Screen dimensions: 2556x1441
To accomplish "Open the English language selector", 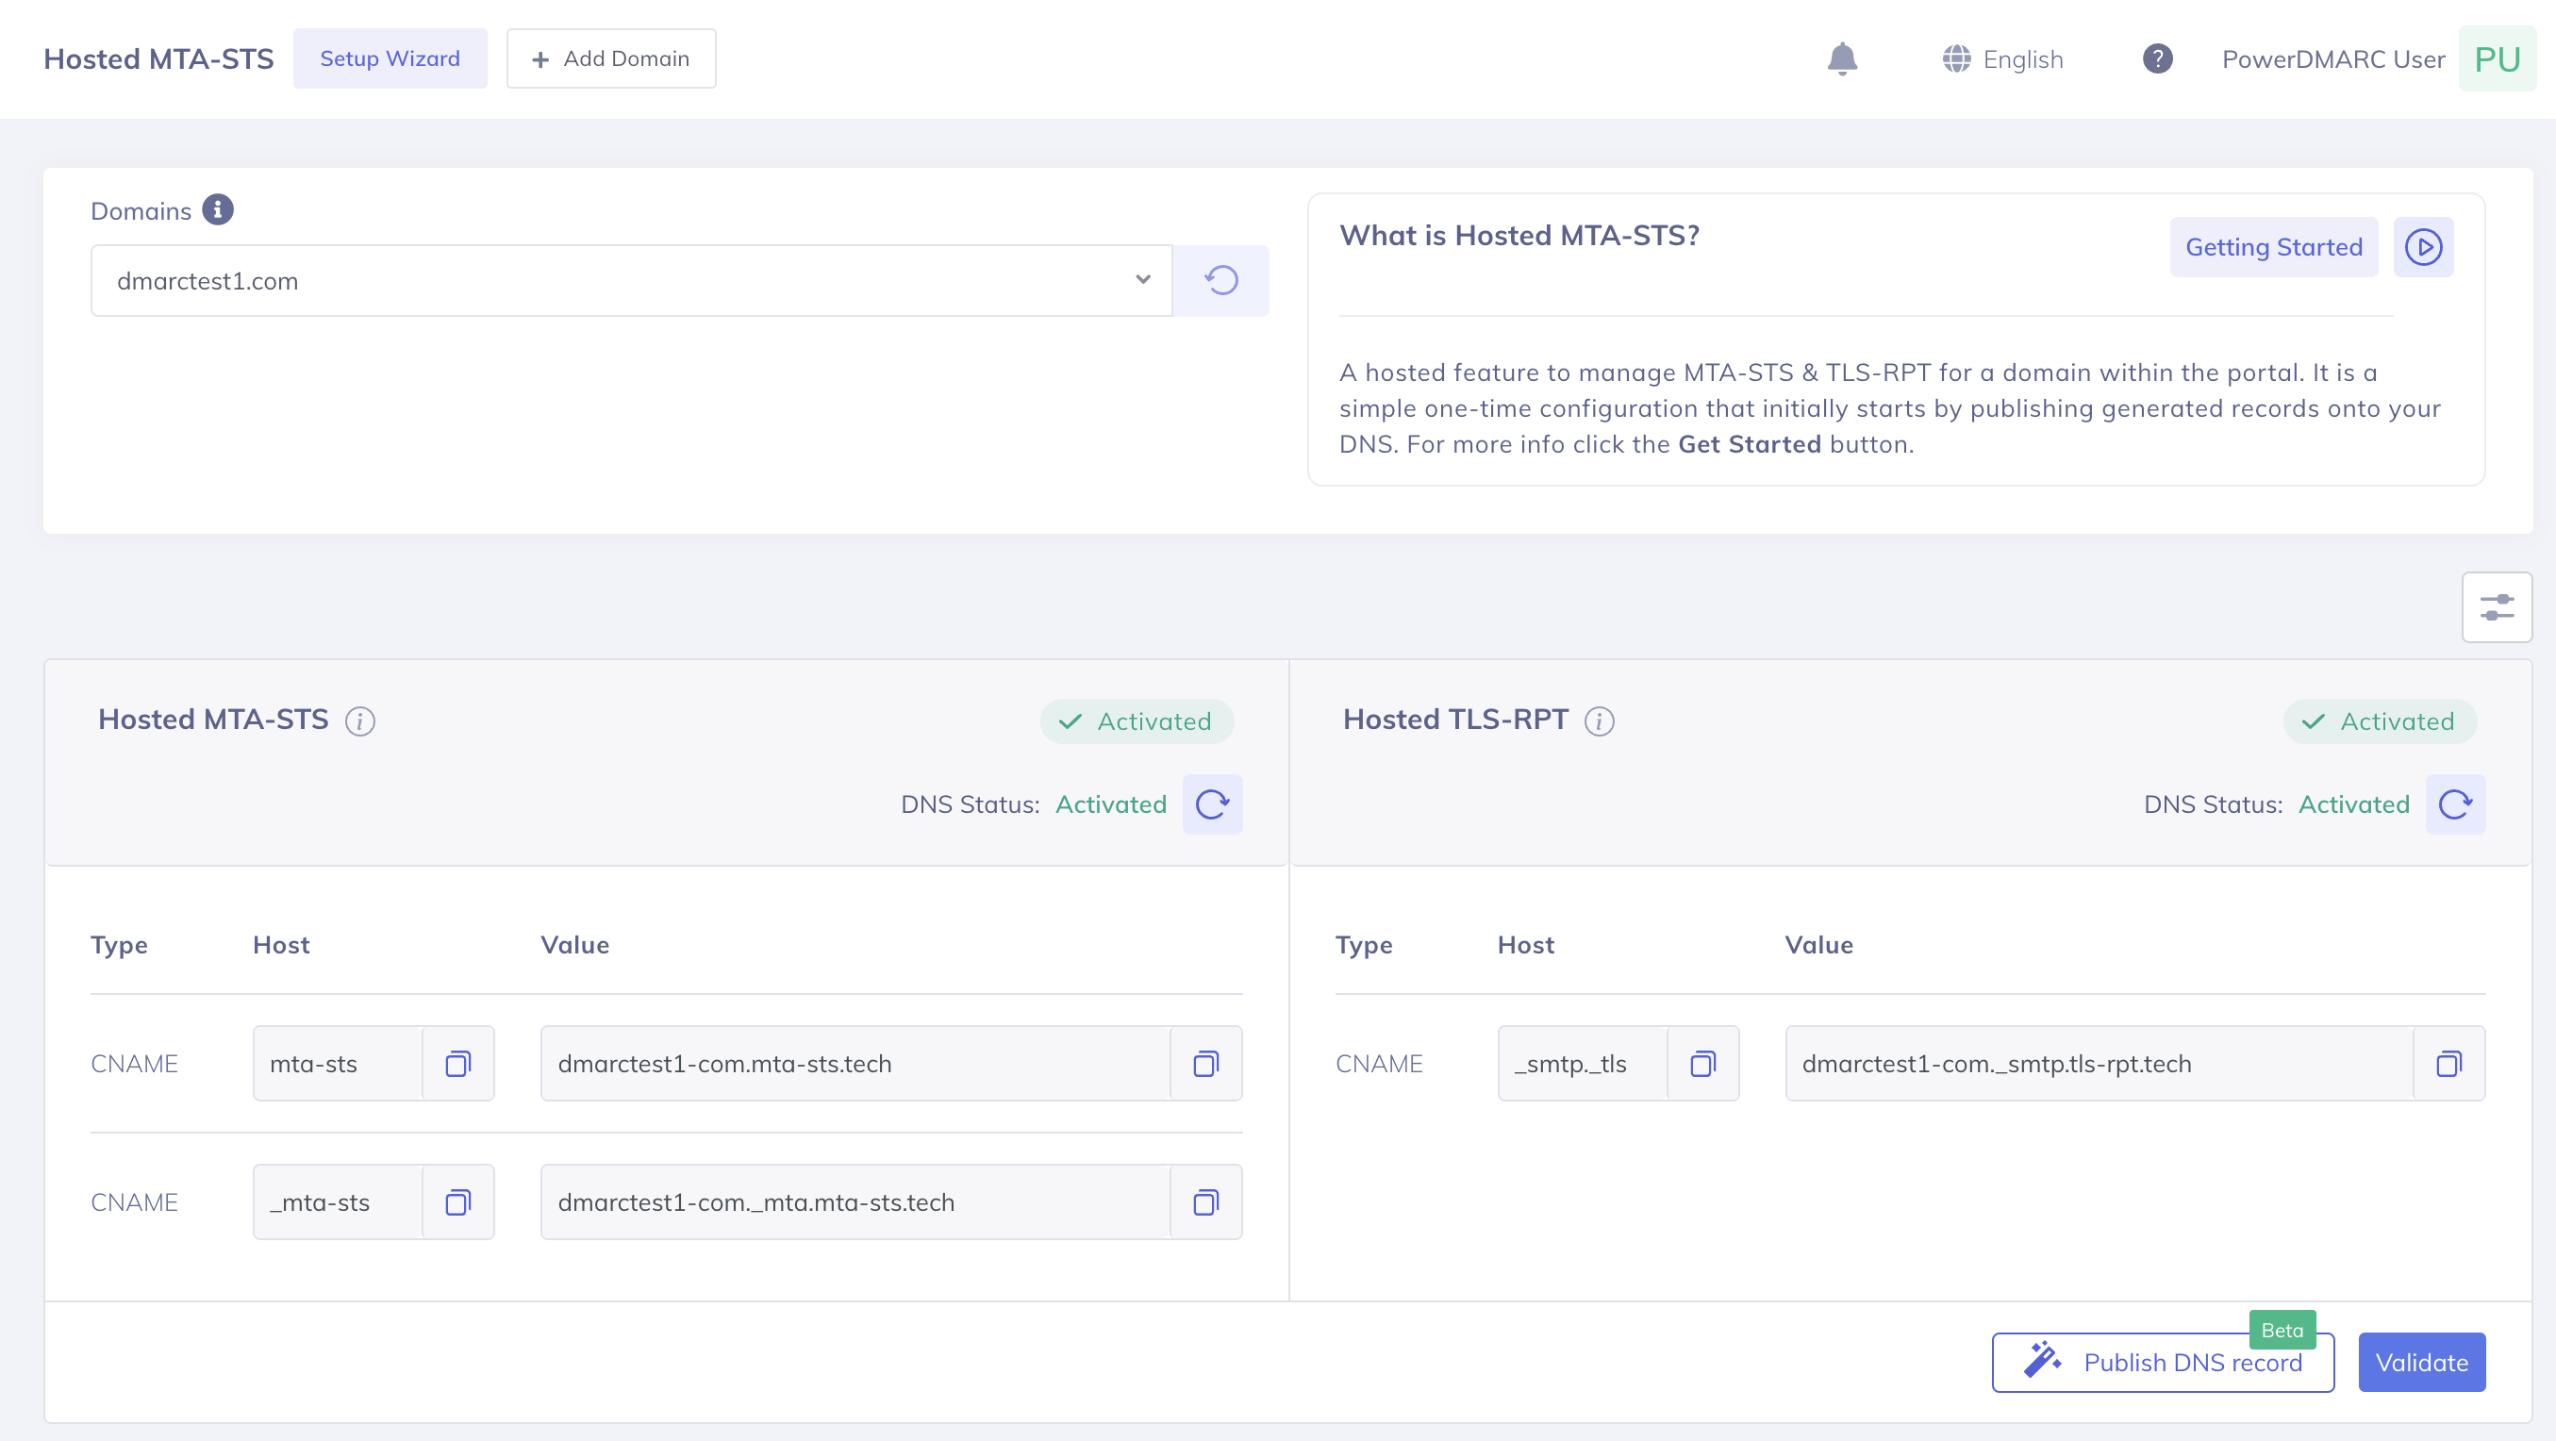I will pyautogui.click(x=2002, y=59).
